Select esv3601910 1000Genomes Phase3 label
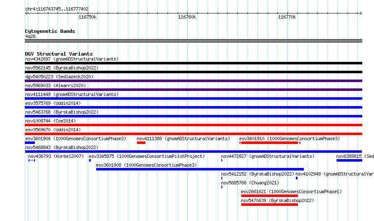This screenshot has width=374, height=221. click(x=290, y=138)
